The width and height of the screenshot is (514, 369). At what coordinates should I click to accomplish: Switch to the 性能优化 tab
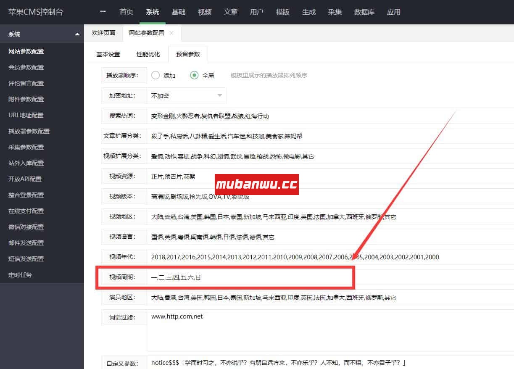(148, 54)
